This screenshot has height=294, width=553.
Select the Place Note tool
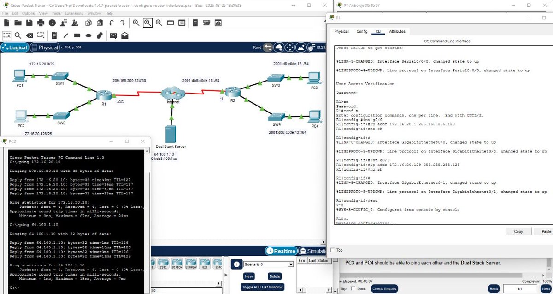(x=54, y=35)
